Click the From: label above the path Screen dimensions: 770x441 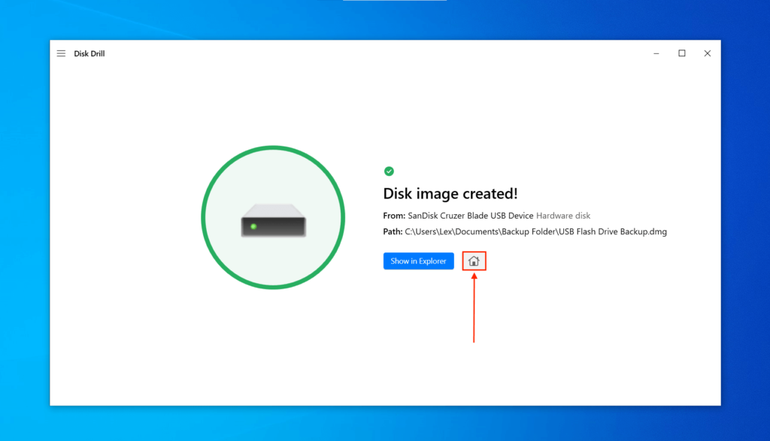click(x=393, y=216)
